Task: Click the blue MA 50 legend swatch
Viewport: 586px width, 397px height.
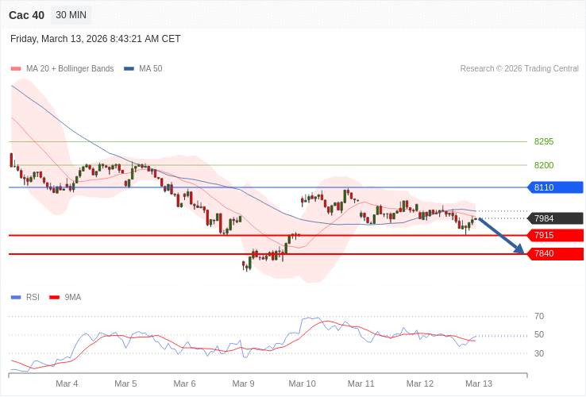Action: point(129,69)
